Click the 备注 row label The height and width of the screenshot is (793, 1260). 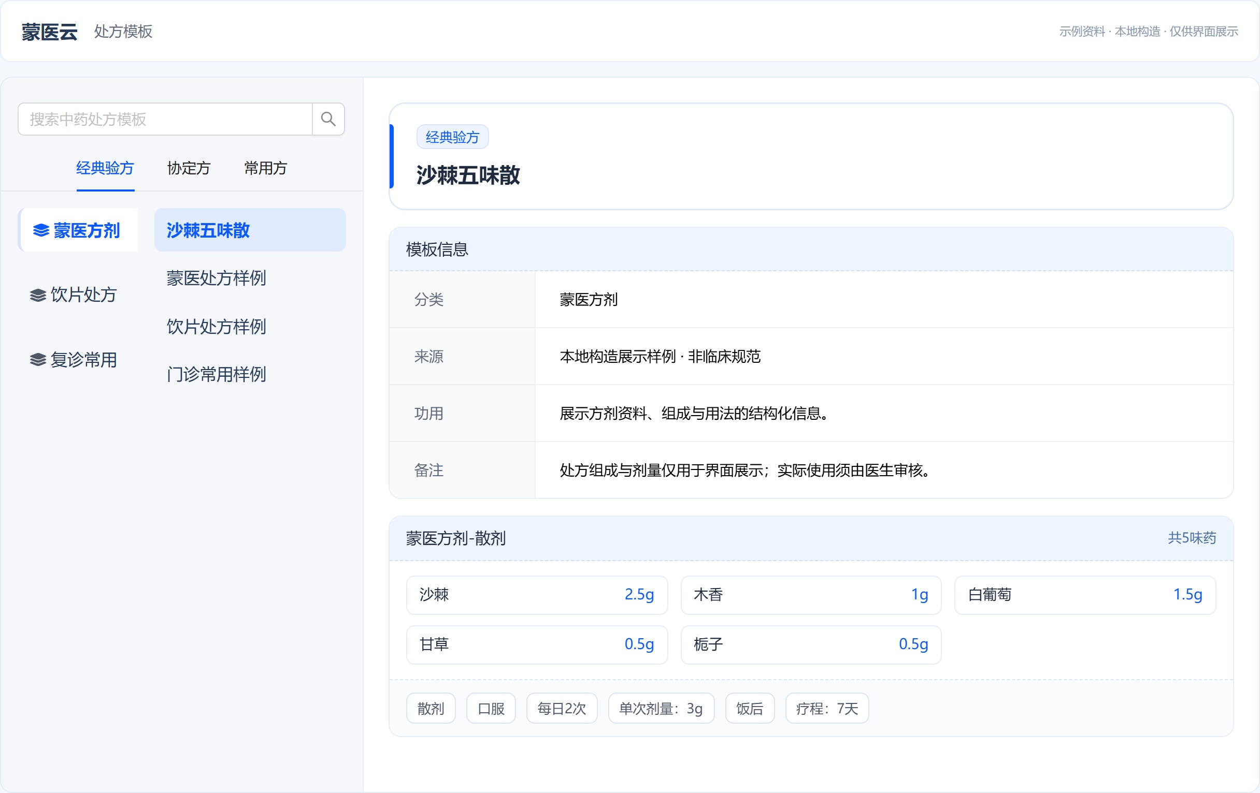coord(429,471)
